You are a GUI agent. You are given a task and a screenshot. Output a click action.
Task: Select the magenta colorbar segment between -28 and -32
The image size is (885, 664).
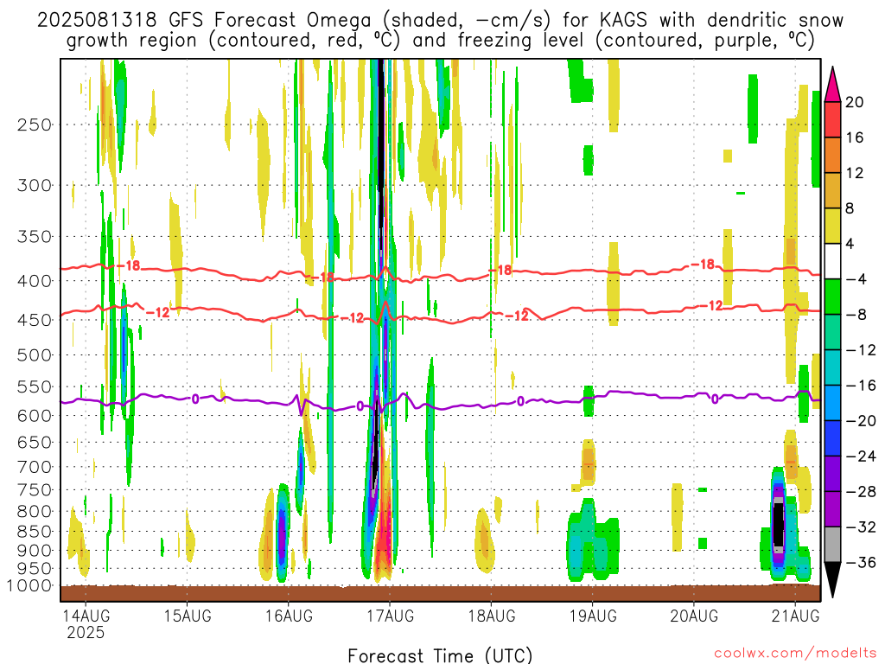click(832, 509)
